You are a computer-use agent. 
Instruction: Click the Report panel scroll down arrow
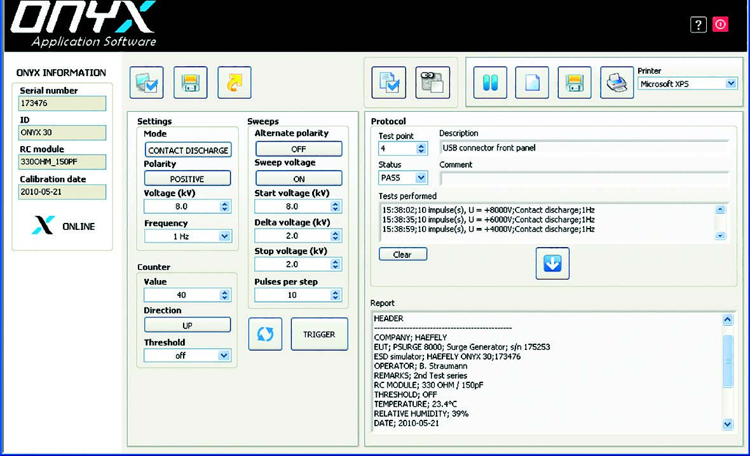coord(728,424)
